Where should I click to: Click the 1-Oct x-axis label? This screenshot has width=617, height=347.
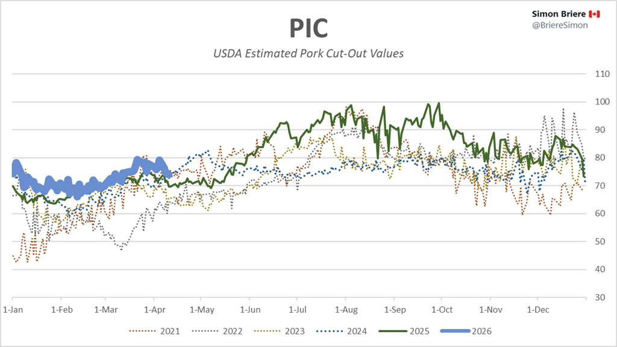coord(441,310)
